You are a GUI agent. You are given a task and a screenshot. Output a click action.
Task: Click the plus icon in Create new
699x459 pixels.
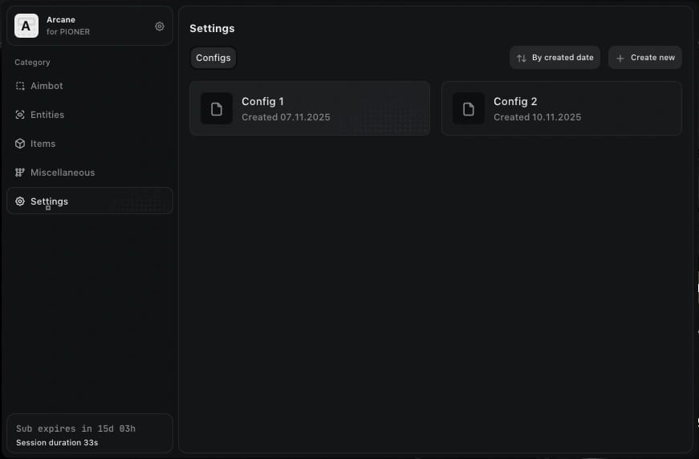620,58
